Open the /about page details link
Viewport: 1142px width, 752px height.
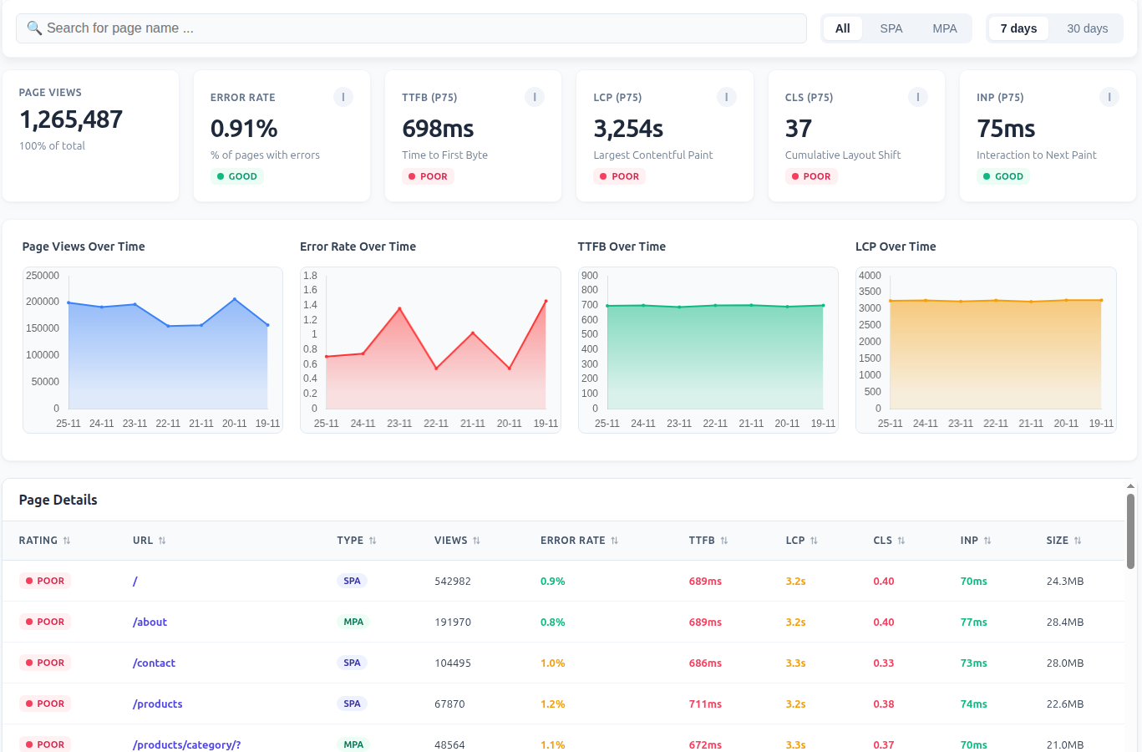click(150, 622)
